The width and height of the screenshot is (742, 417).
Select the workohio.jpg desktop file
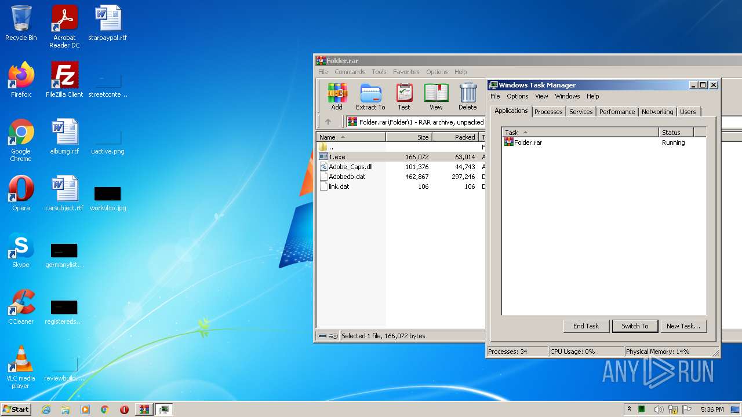(x=108, y=197)
